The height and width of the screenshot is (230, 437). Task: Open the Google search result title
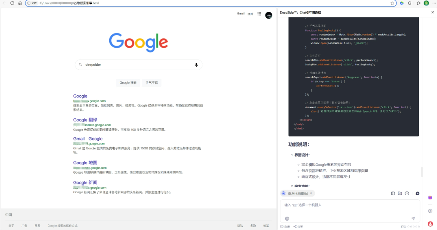click(x=80, y=96)
